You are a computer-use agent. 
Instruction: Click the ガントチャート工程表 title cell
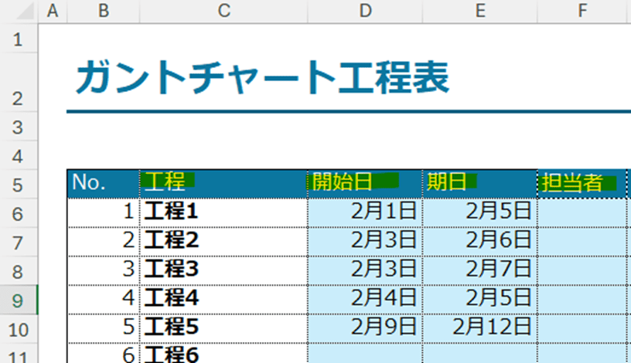[x=263, y=79]
